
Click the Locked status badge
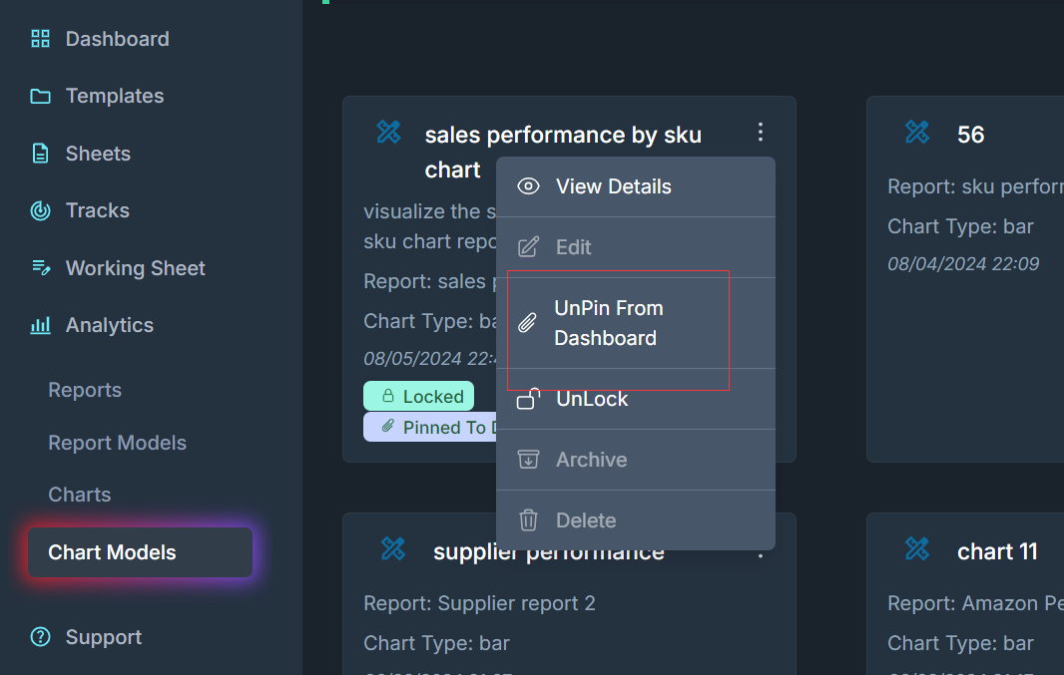[x=418, y=397]
